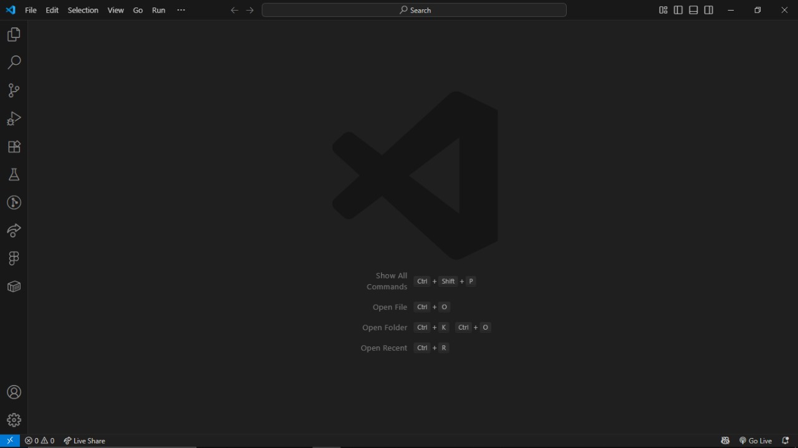The height and width of the screenshot is (448, 798).
Task: Start Live Share from status bar
Action: pos(84,441)
